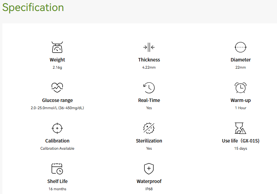Select the Shelf Life calendar icon
This screenshot has width=277, height=194.
pos(57,169)
